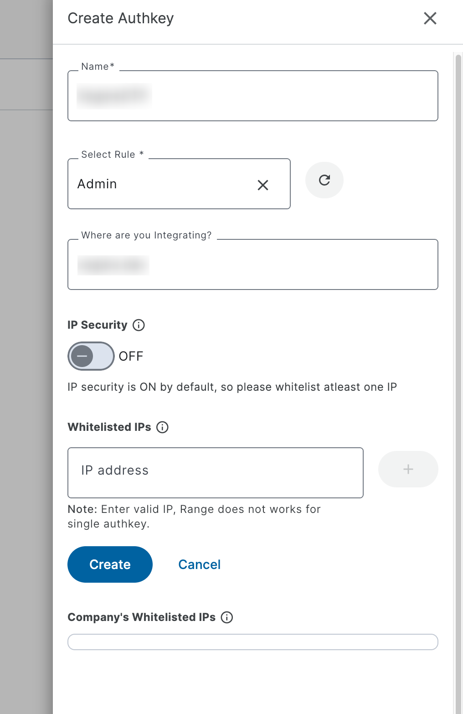Viewport: 463px width, 714px height.
Task: Show IP Security info tooltip
Action: (x=139, y=325)
